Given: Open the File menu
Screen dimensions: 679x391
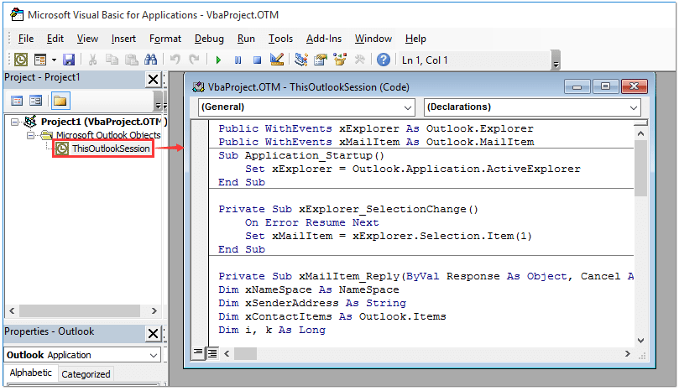Looking at the screenshot, I should pyautogui.click(x=26, y=39).
